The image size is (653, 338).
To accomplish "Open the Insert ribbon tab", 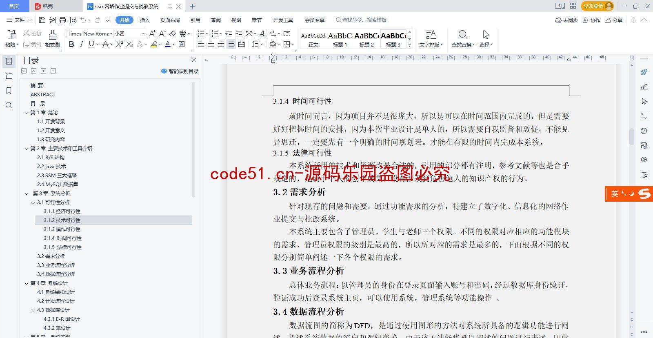I will click(x=145, y=20).
